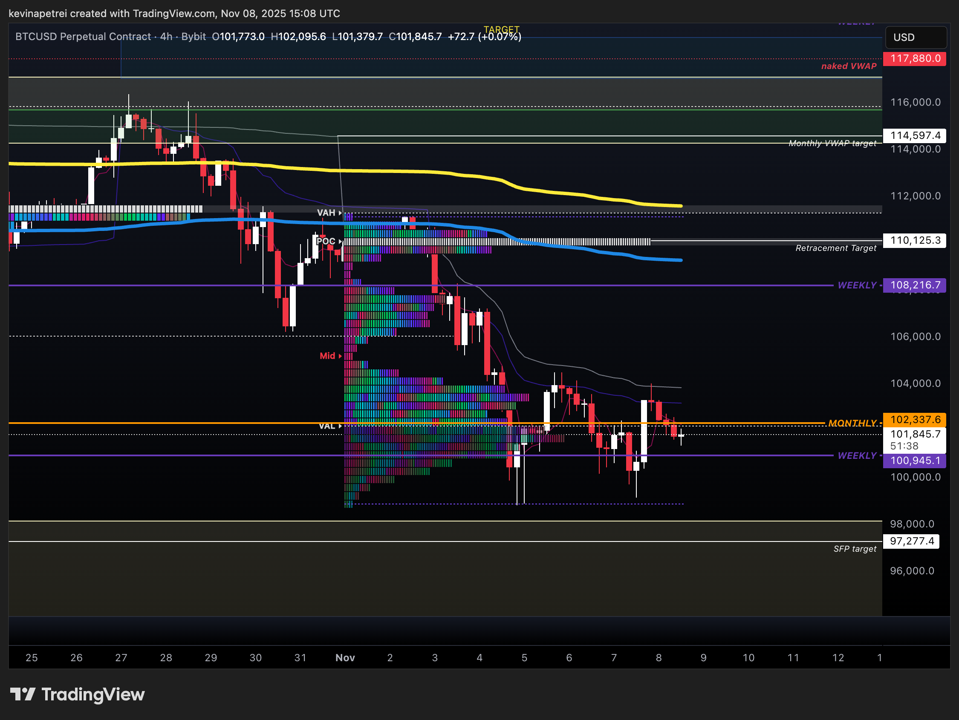This screenshot has height=720, width=959.
Task: Select the 110,125.3 Retracement Target price label
Action: pyautogui.click(x=915, y=240)
